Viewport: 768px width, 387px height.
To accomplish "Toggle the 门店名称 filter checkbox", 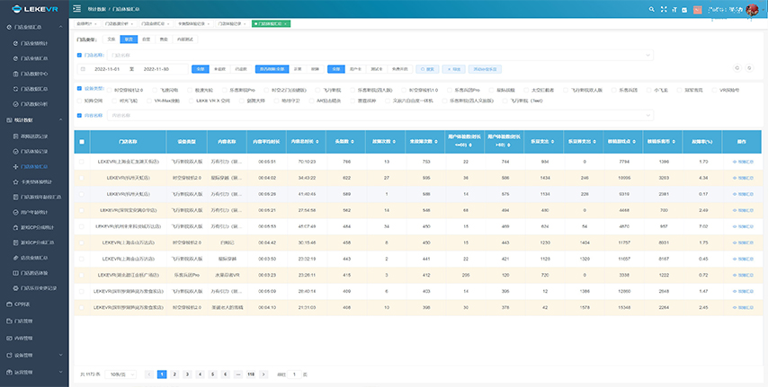I will tap(79, 56).
